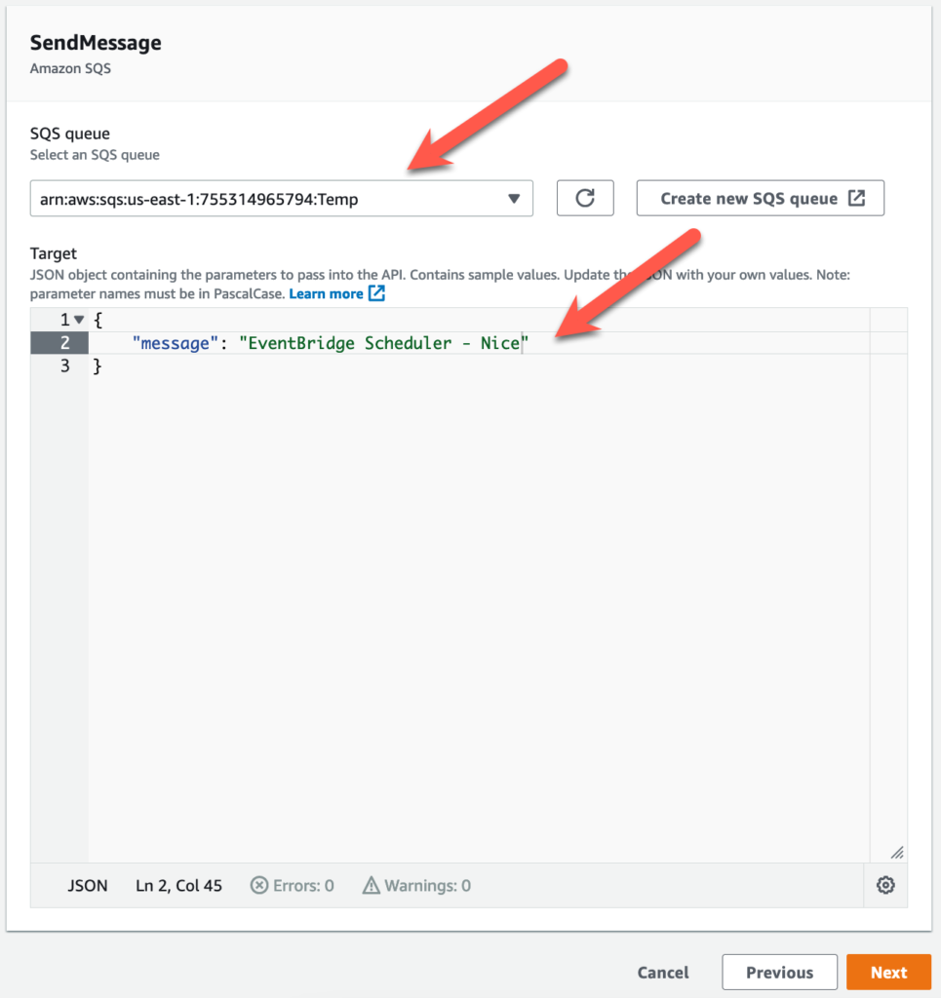
Task: Click the SendMessage heading
Action: [x=96, y=43]
